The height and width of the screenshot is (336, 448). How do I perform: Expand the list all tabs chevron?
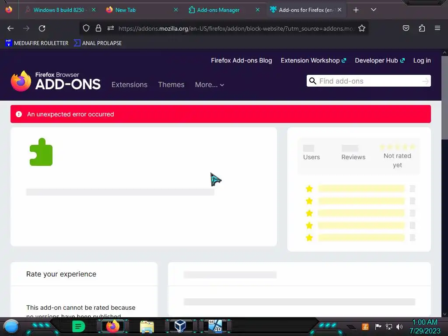(374, 10)
